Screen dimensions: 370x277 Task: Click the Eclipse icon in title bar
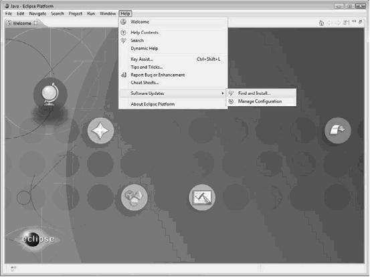(7, 6)
